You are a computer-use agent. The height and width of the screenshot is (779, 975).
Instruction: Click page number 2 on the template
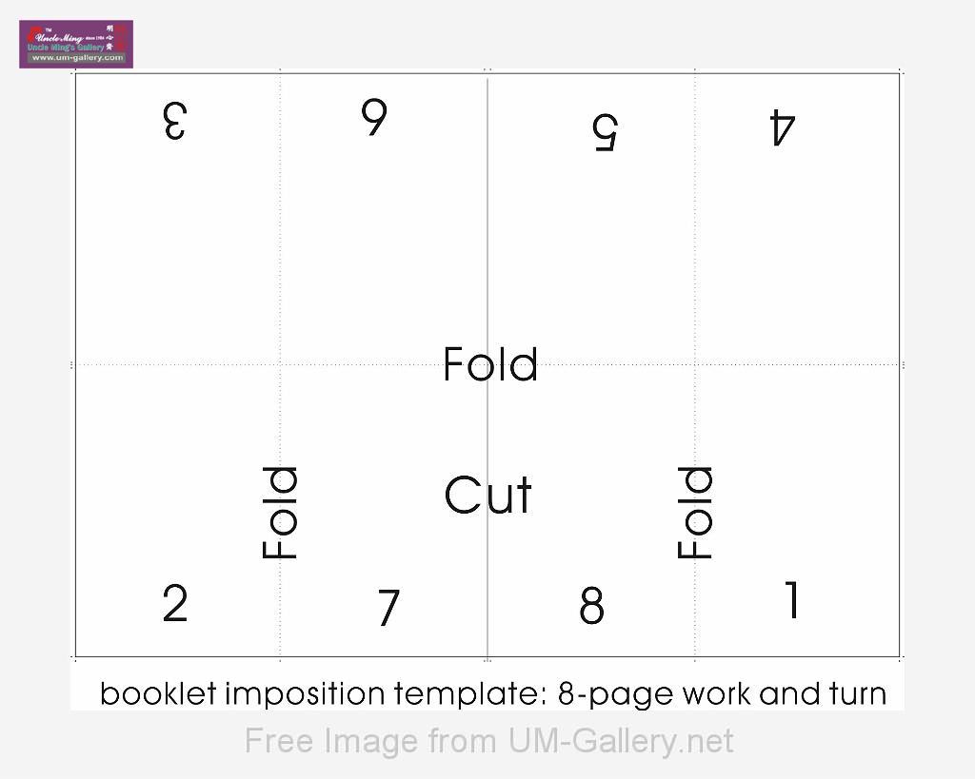click(175, 603)
